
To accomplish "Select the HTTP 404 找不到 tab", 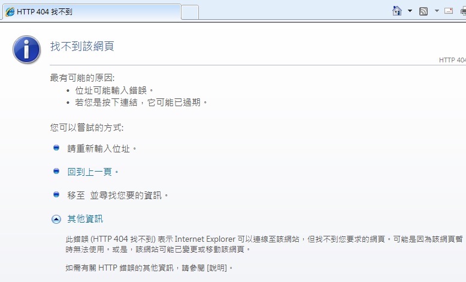I will pos(92,12).
